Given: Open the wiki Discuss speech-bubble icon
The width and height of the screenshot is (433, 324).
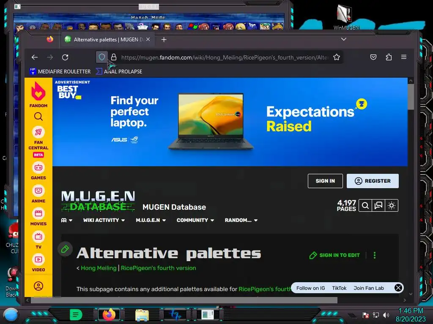Looking at the screenshot, I should point(378,205).
